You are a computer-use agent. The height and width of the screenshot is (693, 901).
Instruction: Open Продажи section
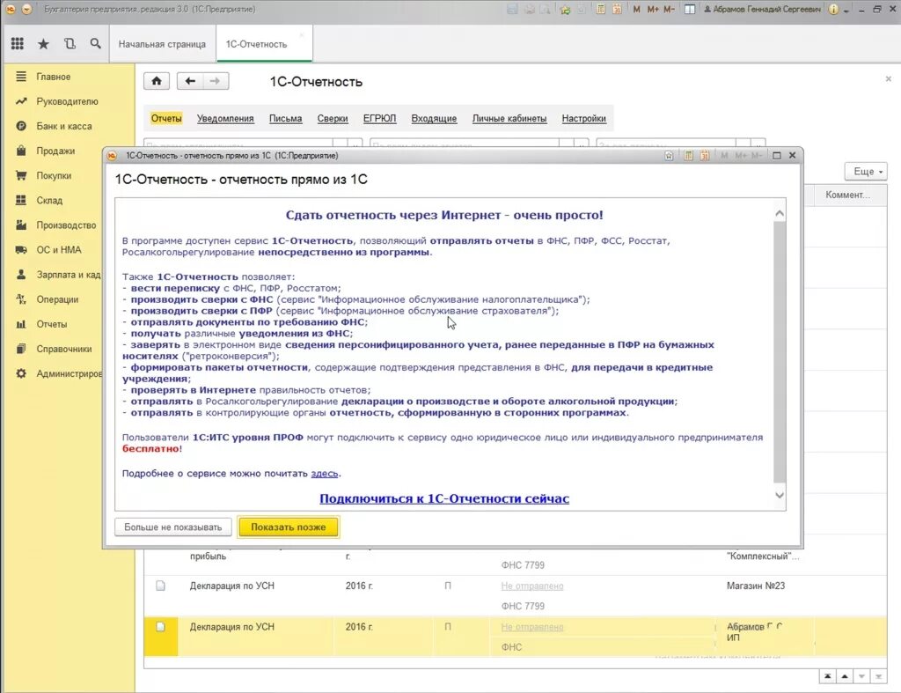coord(55,151)
